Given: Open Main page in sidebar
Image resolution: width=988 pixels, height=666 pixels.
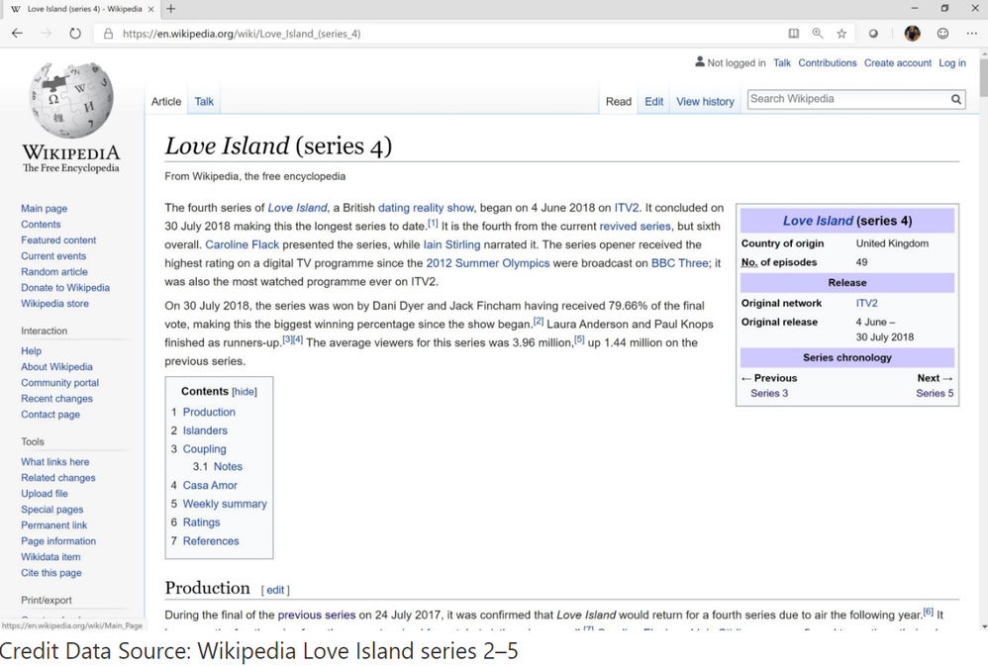Looking at the screenshot, I should point(45,209).
